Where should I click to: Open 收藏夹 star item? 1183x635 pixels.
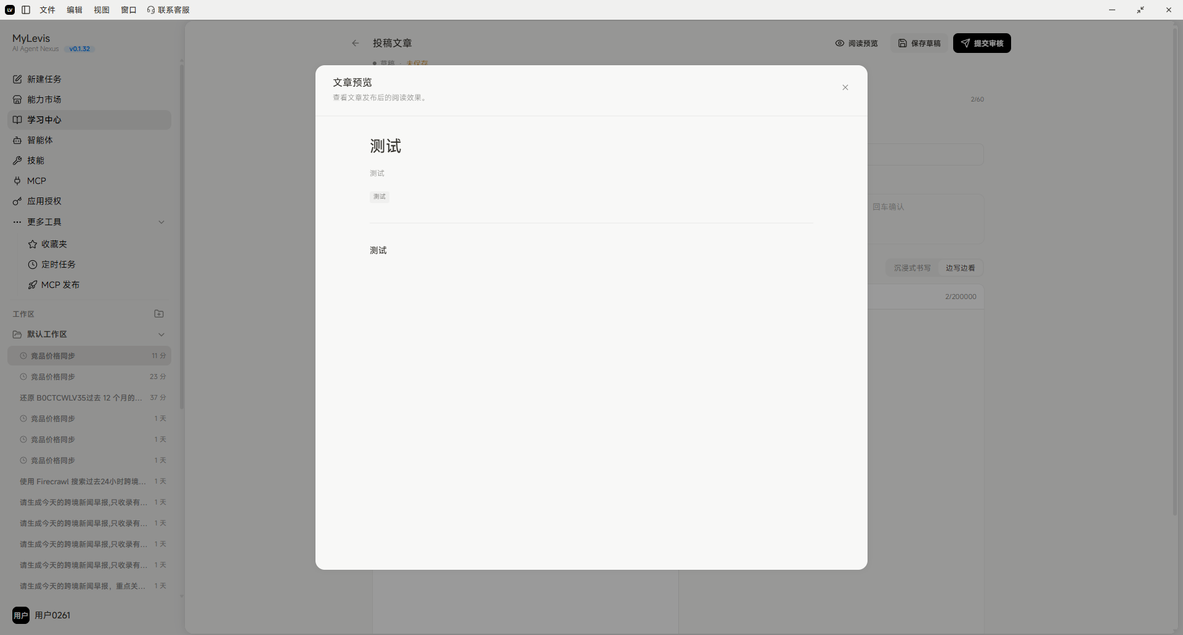97,244
